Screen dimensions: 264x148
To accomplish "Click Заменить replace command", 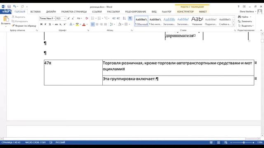I will [245, 21].
